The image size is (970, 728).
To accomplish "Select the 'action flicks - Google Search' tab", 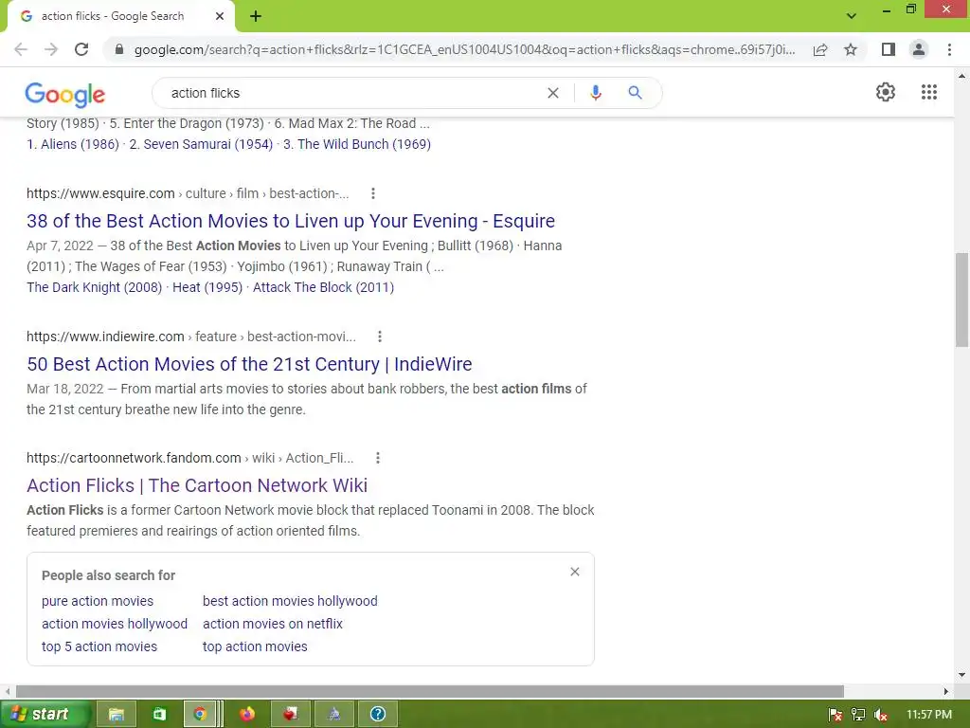I will coord(113,16).
